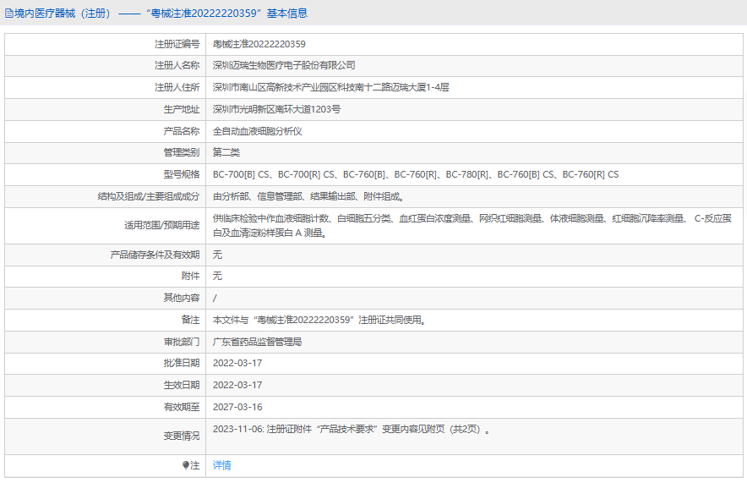This screenshot has width=747, height=483.
Task: Click the slash value in 其他内容 row
Action: click(215, 298)
